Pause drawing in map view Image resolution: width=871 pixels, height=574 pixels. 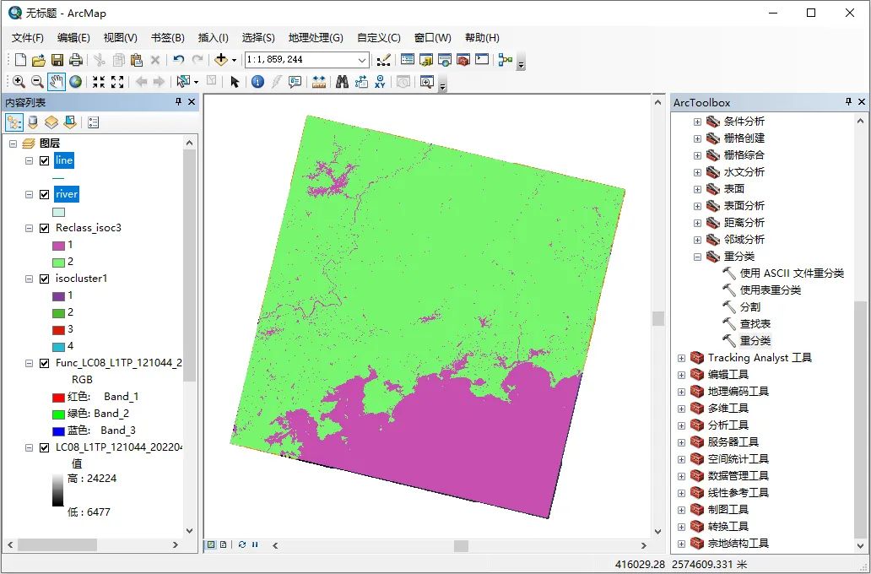255,544
